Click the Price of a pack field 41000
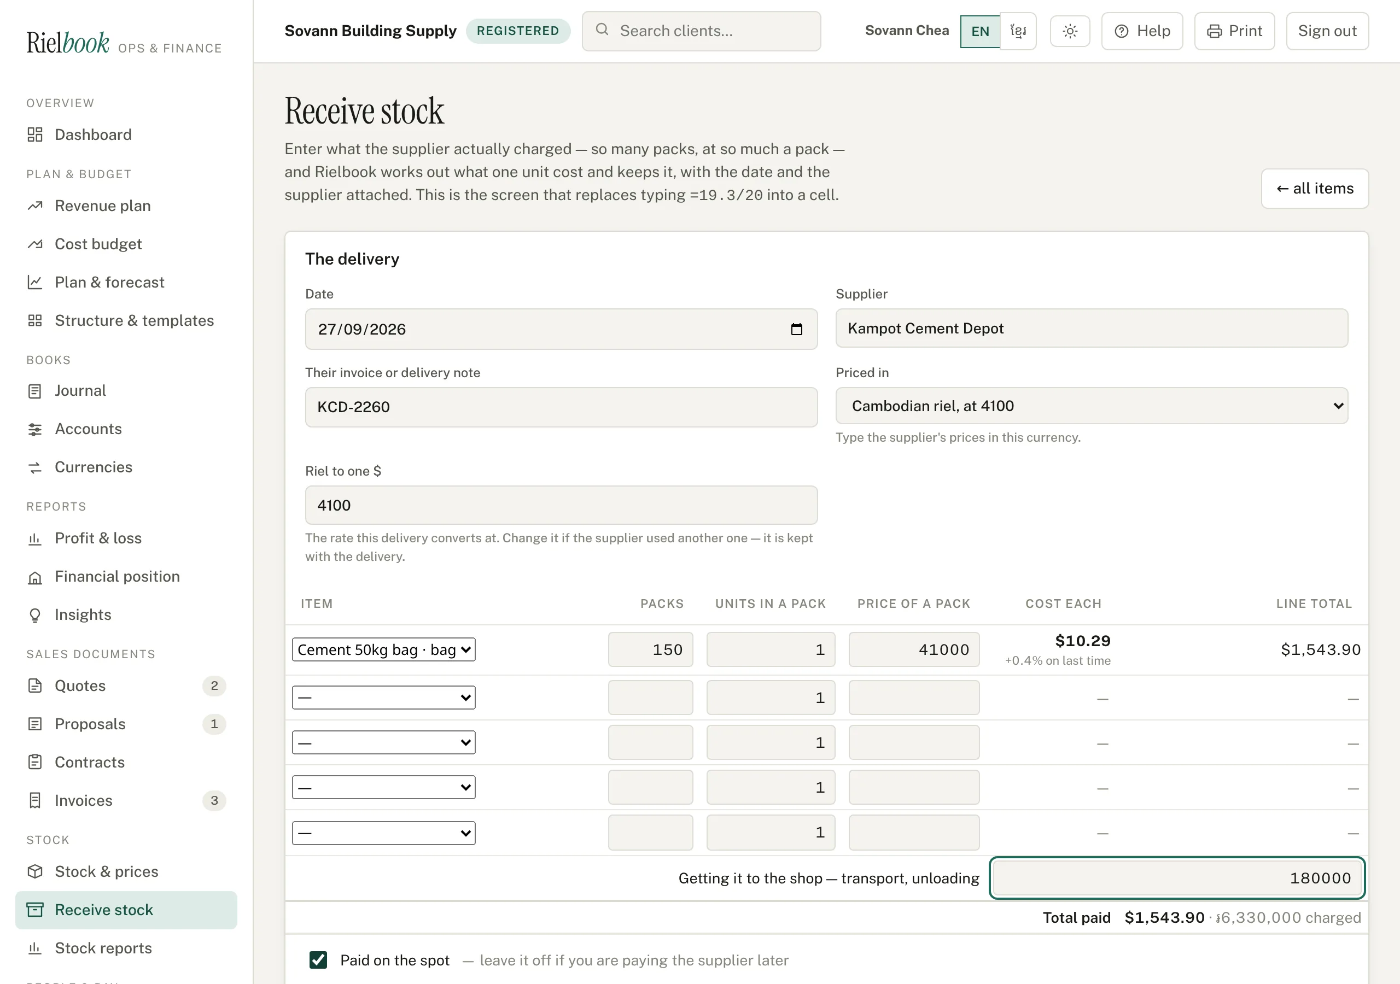 pos(914,650)
